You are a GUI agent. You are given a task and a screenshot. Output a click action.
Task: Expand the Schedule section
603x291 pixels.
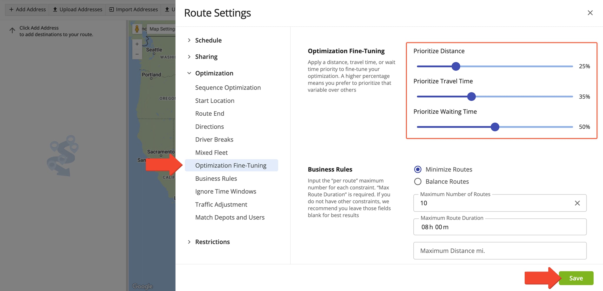pos(189,40)
